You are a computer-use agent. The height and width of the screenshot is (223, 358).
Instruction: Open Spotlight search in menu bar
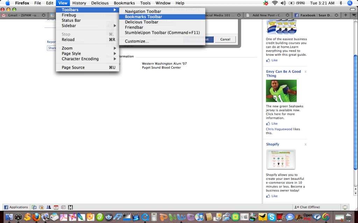(x=350, y=3)
